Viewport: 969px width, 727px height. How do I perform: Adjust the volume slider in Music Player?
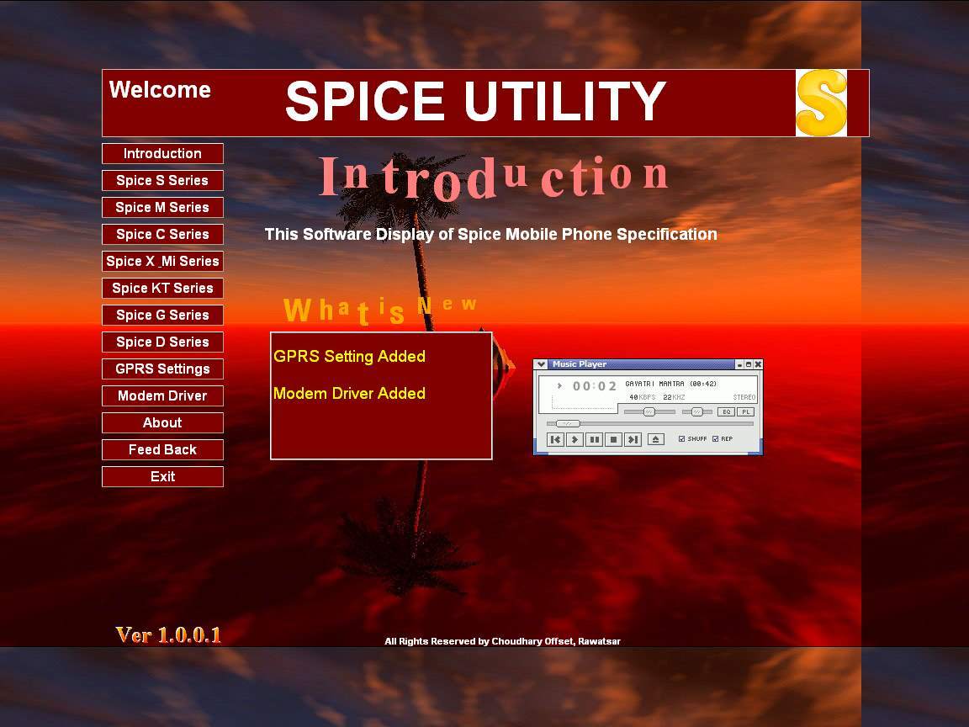coord(649,411)
